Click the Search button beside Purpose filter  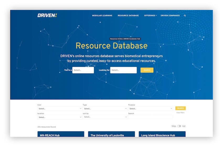[x=180, y=108]
